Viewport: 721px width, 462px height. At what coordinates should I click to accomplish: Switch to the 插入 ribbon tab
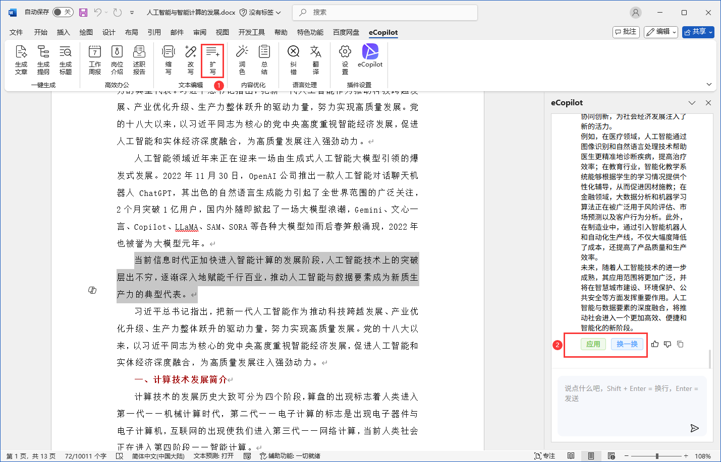[64, 32]
